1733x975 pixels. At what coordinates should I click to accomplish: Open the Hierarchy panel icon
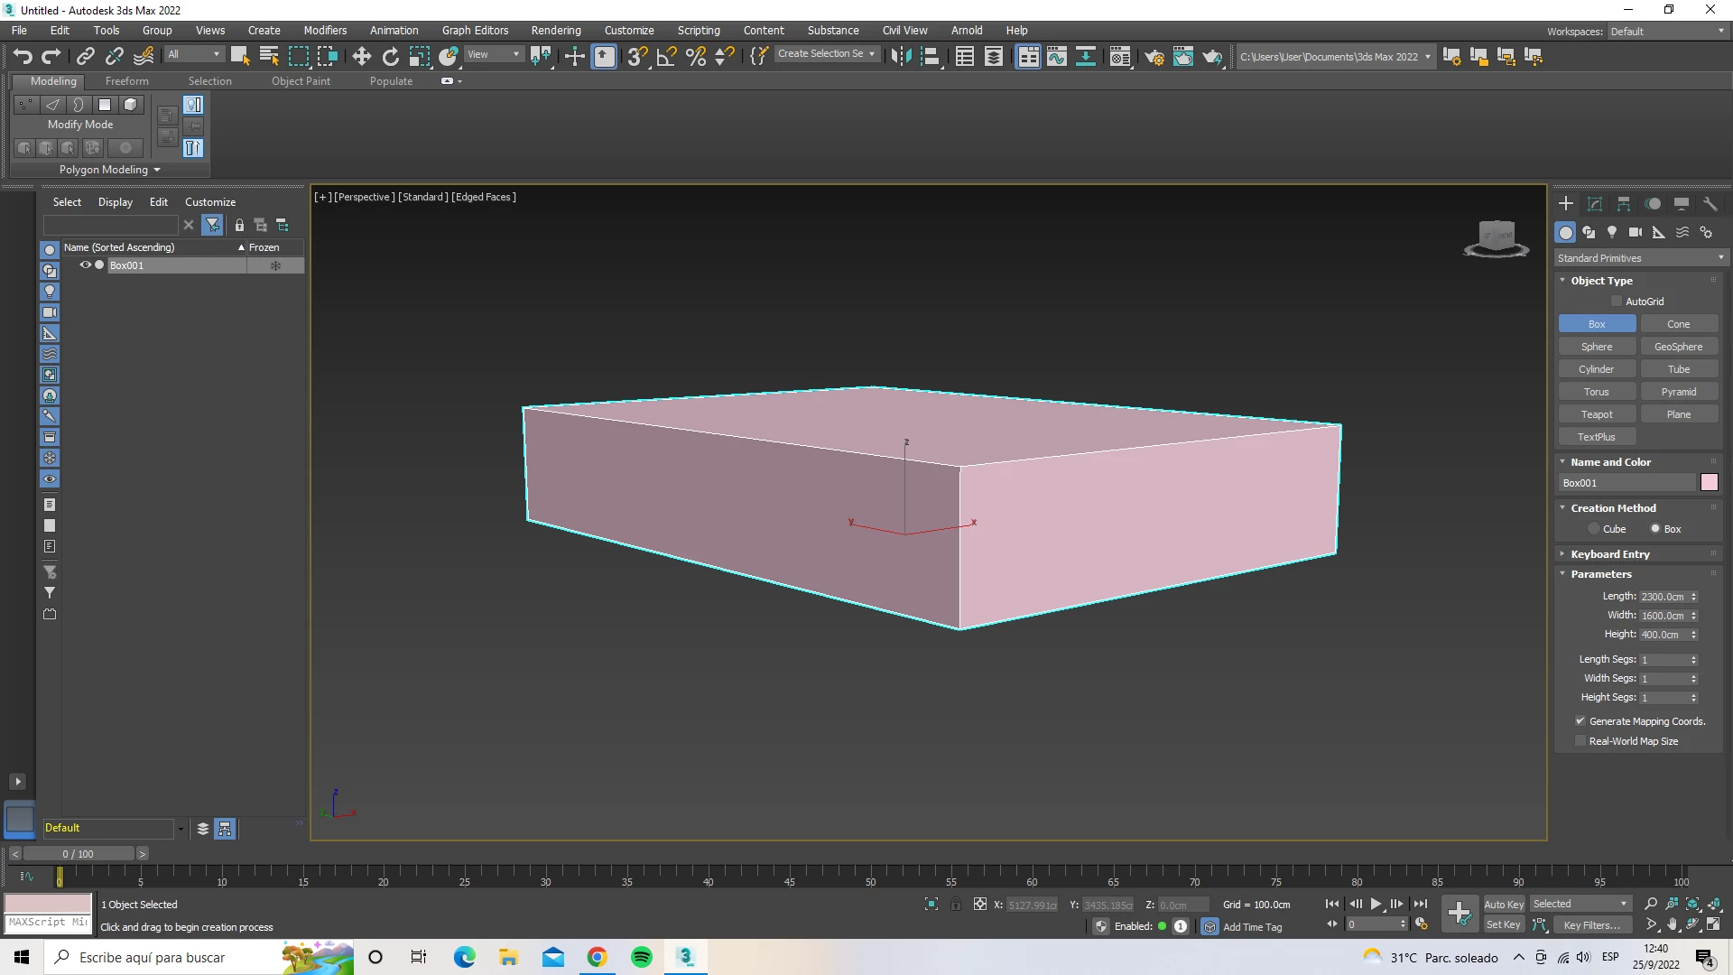pyautogui.click(x=1624, y=204)
